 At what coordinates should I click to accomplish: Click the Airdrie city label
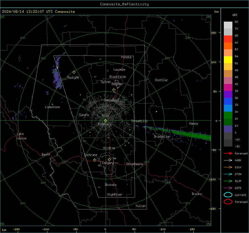[x=109, y=148]
